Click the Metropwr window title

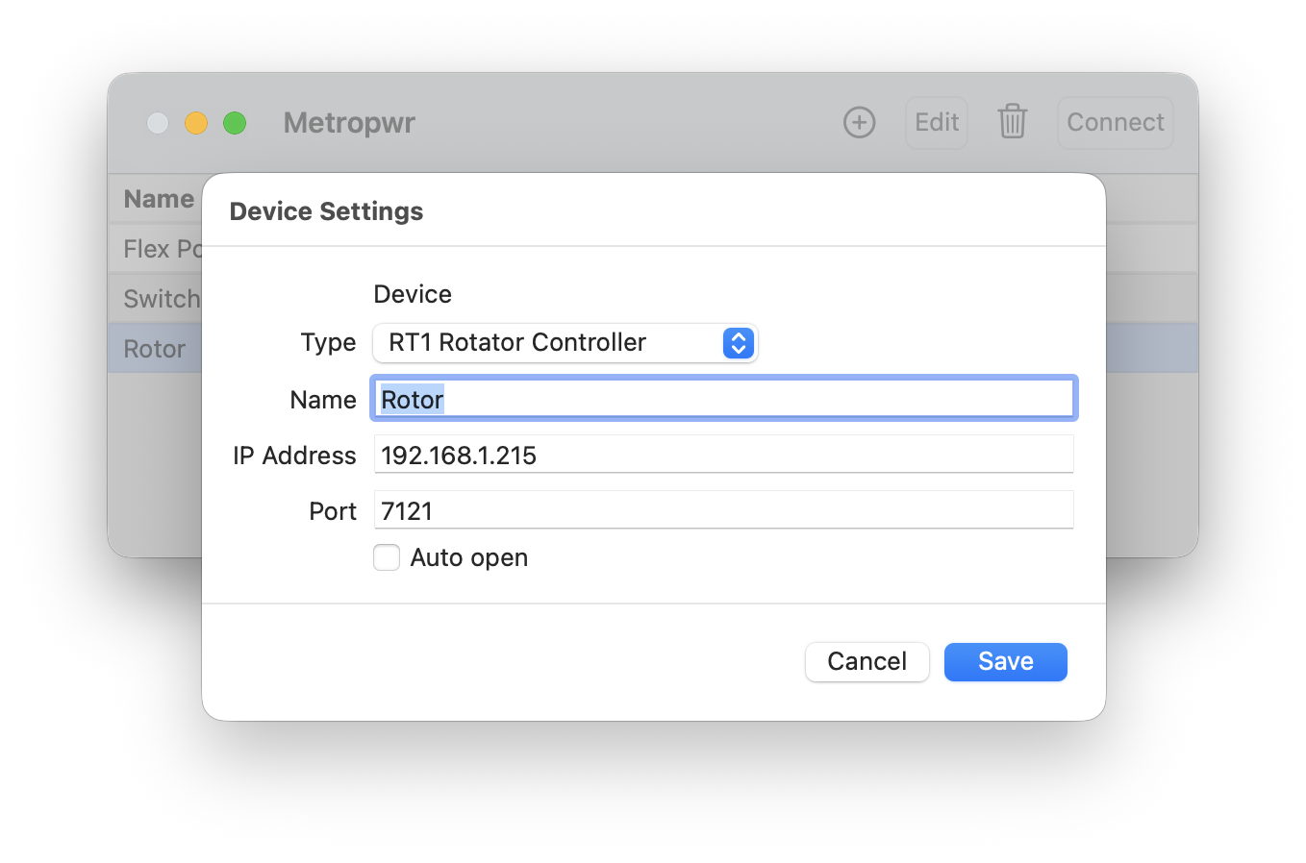tap(349, 123)
